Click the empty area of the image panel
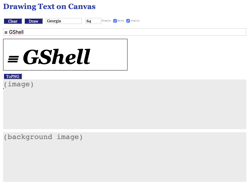The image size is (250, 185). 124,109
